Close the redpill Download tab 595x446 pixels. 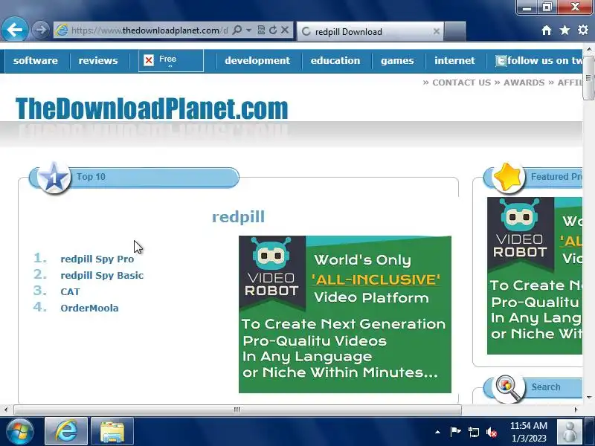point(437,31)
